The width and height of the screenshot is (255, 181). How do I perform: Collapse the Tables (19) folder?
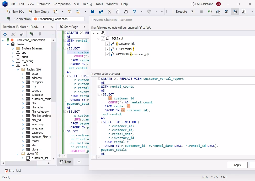tap(18, 70)
